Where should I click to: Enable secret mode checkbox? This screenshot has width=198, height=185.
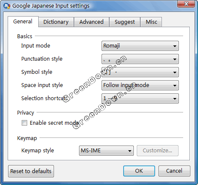tap(24, 123)
